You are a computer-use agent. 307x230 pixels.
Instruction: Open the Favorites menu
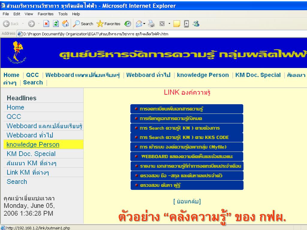pos(46,14)
